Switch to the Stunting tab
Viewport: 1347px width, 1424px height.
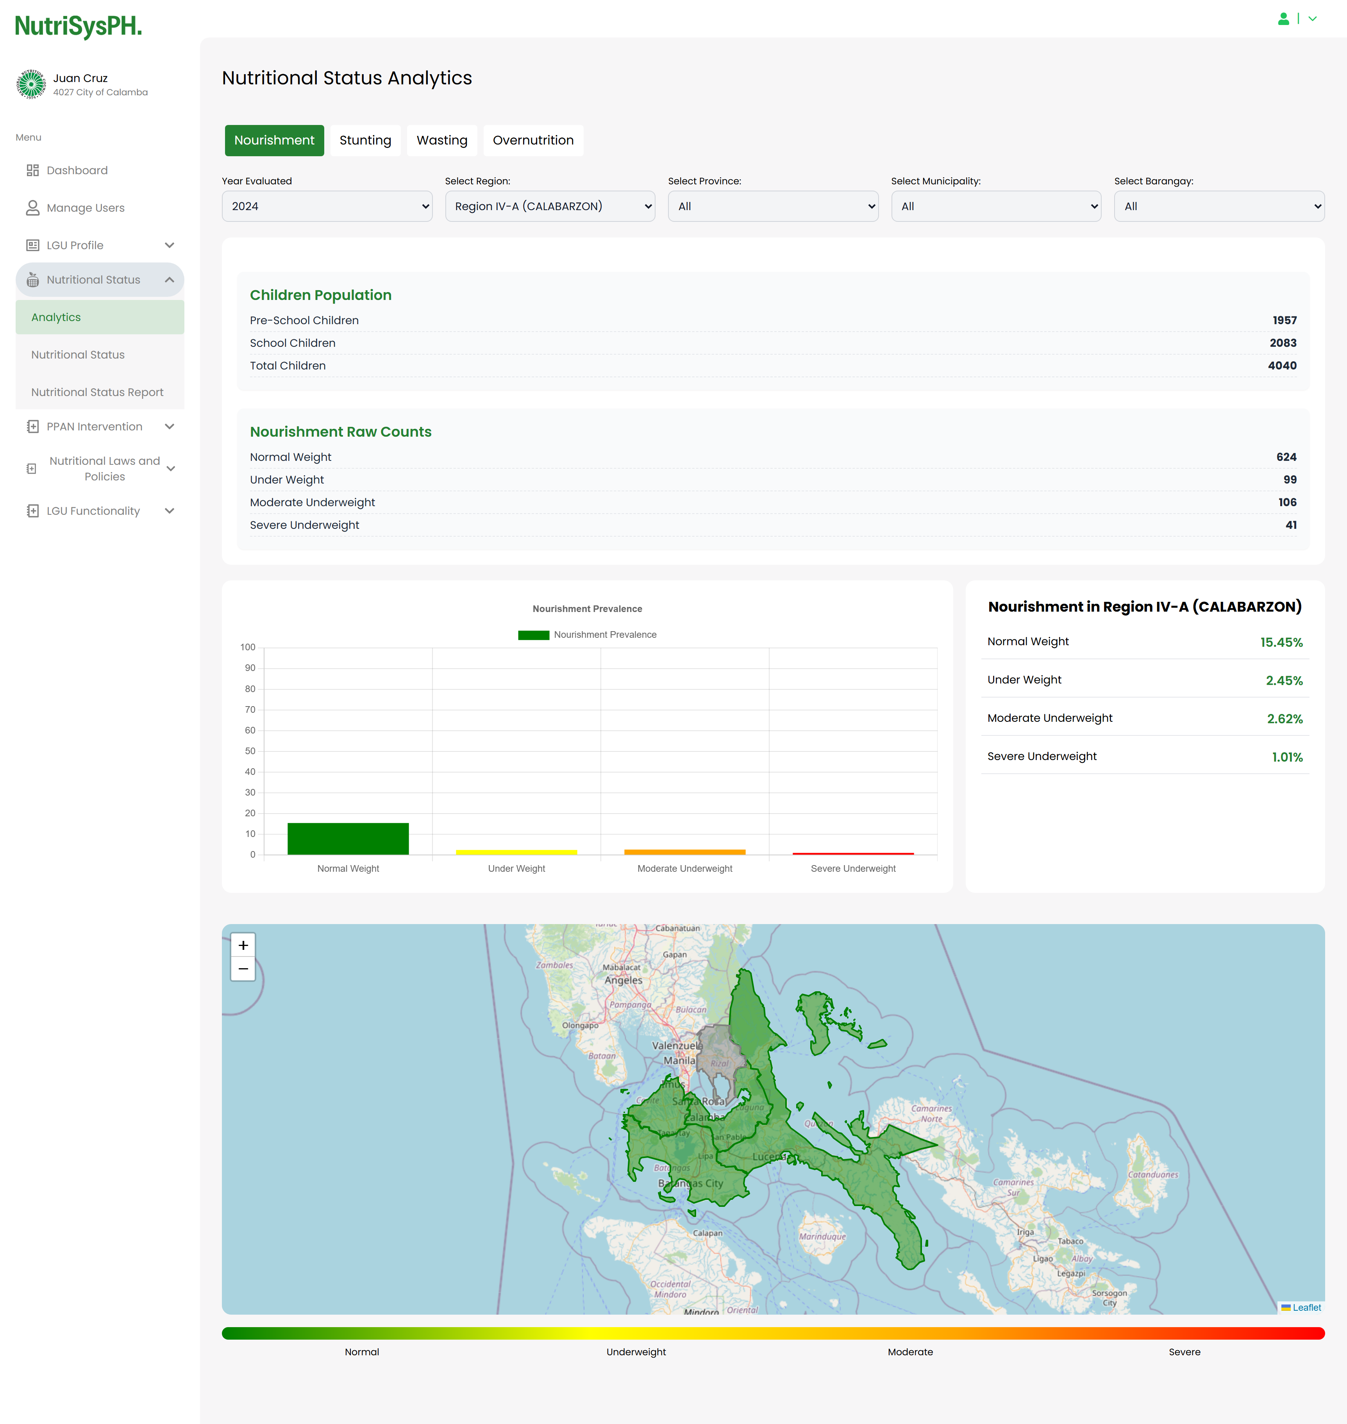[365, 140]
